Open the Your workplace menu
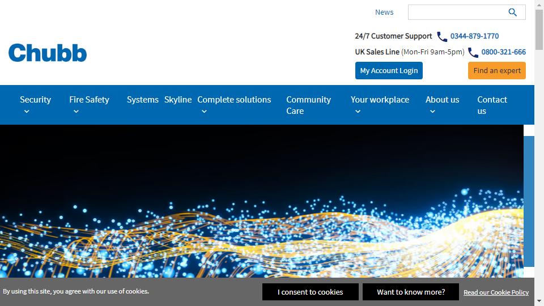Viewport: 544px width, 306px height. pyautogui.click(x=380, y=100)
